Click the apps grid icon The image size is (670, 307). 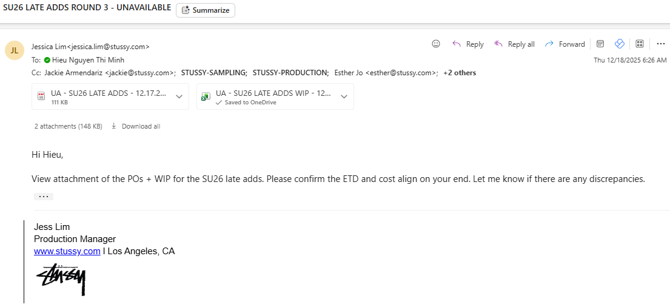(640, 44)
